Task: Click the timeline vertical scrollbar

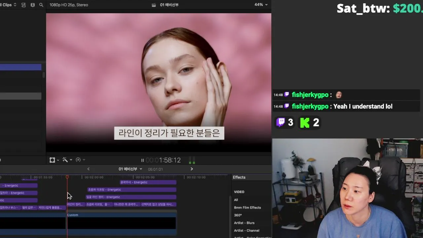Action: tap(230, 217)
